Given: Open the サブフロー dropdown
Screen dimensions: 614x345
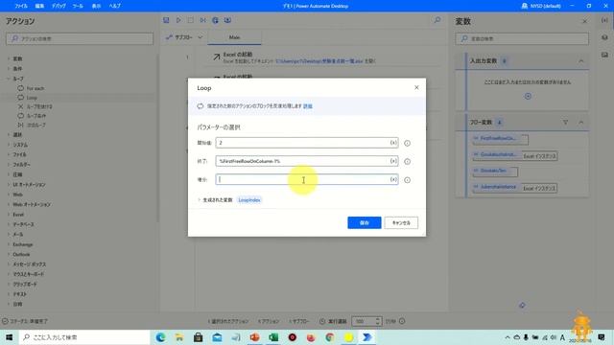Looking at the screenshot, I should click(184, 37).
